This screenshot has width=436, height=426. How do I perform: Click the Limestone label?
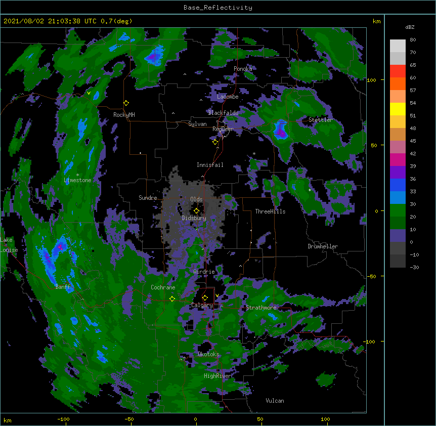click(x=77, y=180)
